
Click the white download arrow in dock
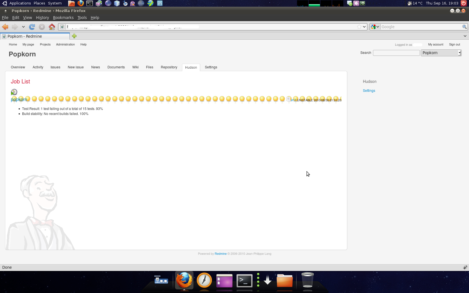click(x=268, y=280)
